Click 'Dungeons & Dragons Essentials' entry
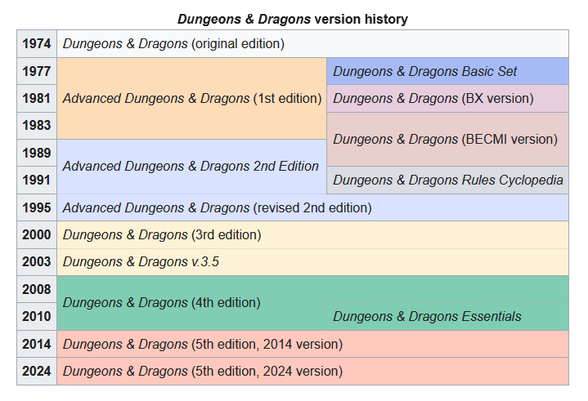Viewport: 588px width, 401px height. pos(448,316)
